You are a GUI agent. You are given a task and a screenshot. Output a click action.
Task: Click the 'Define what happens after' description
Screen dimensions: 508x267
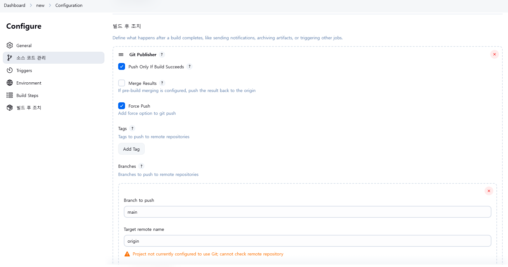228,38
